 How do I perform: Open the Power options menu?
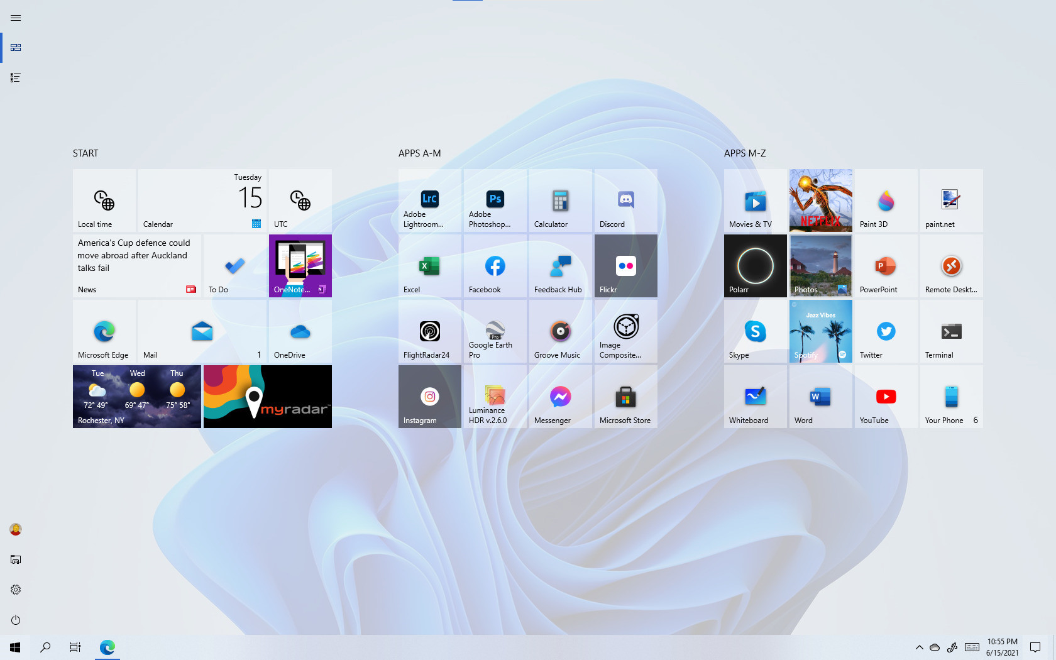(16, 620)
